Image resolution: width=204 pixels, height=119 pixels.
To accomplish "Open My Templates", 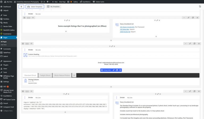I will (x=53, y=6).
